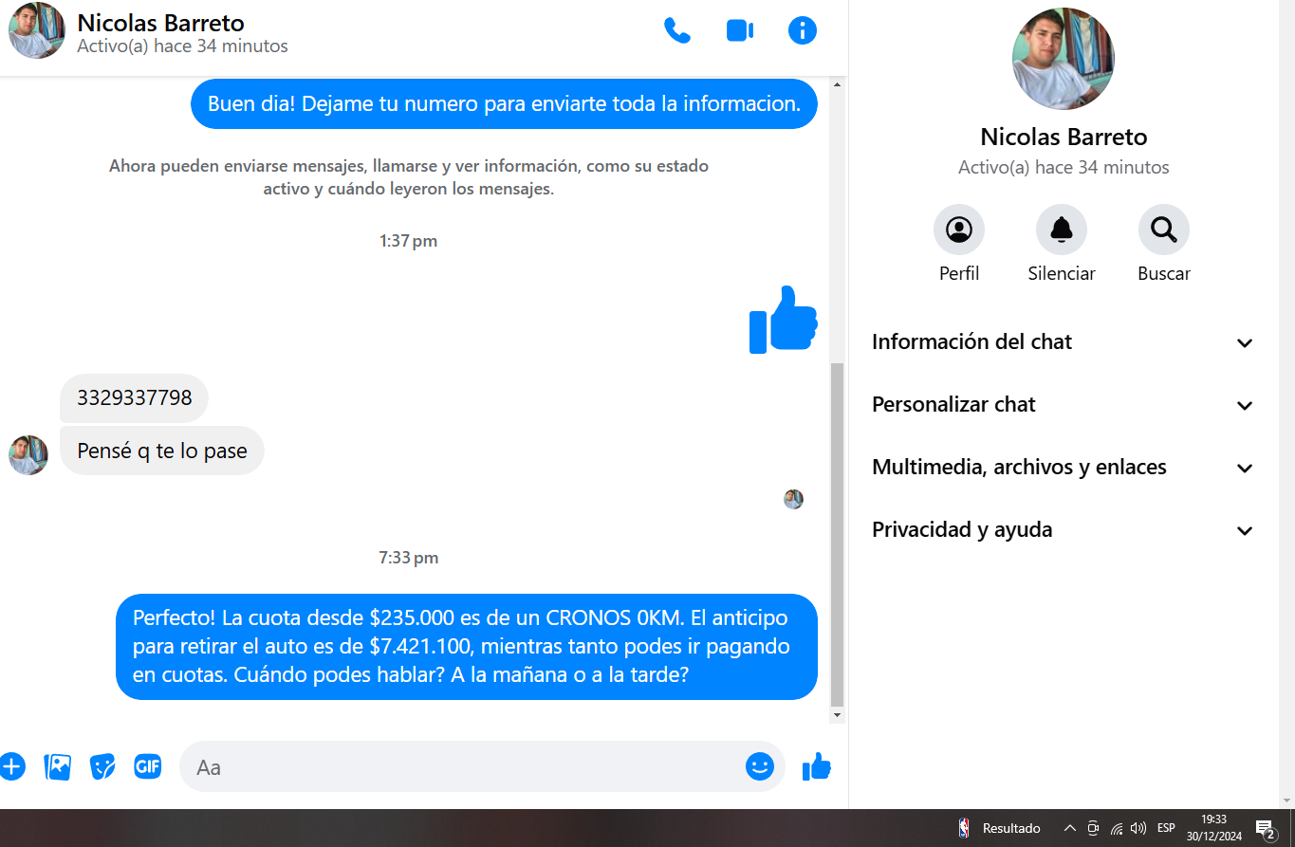Click the '7:33 pm' timestamp
The width and height of the screenshot is (1295, 847).
[x=408, y=558]
